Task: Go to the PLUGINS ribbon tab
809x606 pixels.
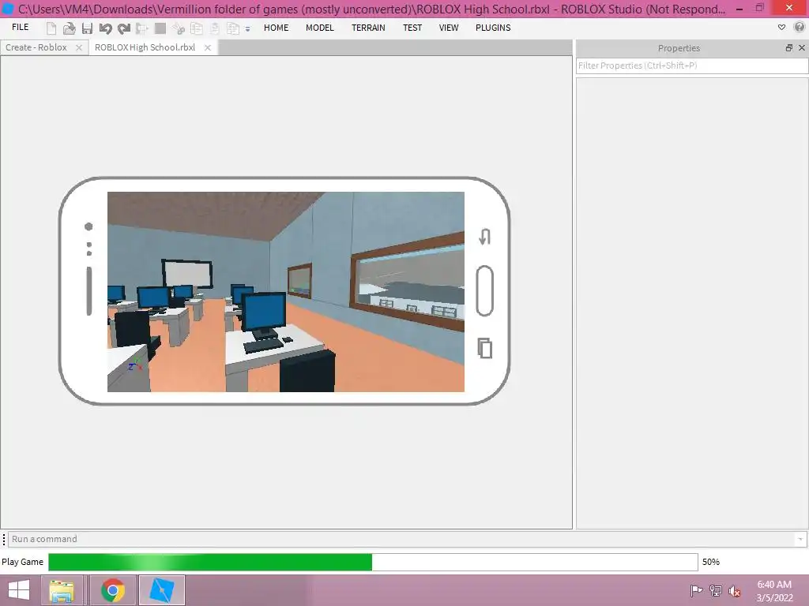Action: (x=493, y=28)
